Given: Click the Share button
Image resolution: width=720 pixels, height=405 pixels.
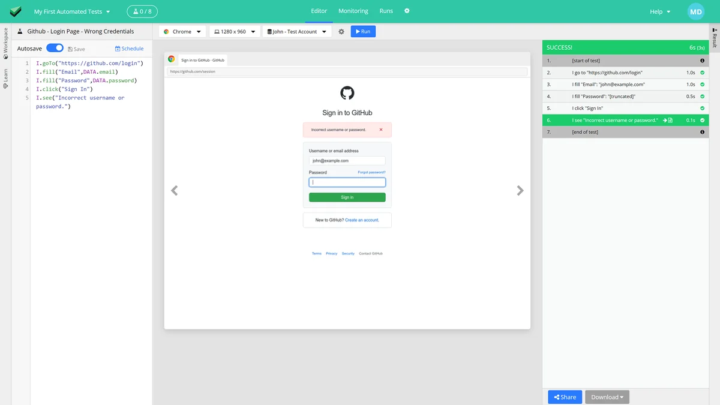Looking at the screenshot, I should coord(565,397).
